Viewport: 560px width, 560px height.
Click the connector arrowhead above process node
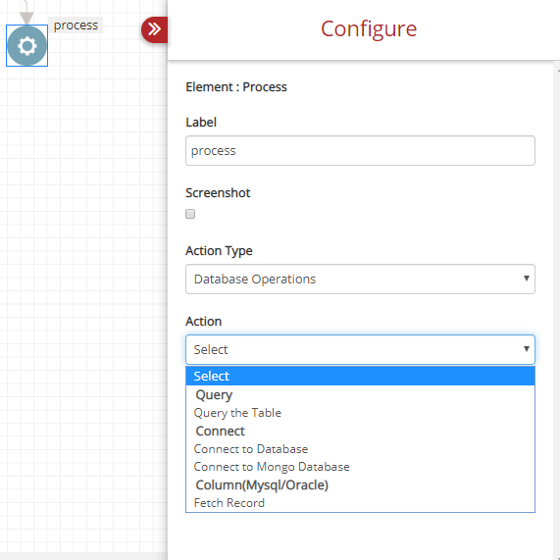tap(26, 18)
